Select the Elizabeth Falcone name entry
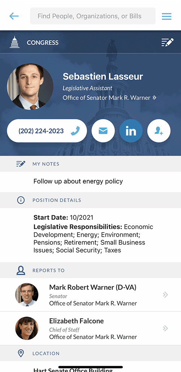Screen dimensions: 181x372 coord(76,321)
